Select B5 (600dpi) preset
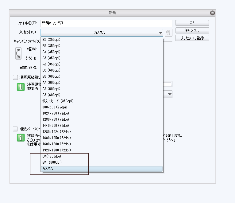Viewport: 235px width, 203px height. [x=102, y=70]
